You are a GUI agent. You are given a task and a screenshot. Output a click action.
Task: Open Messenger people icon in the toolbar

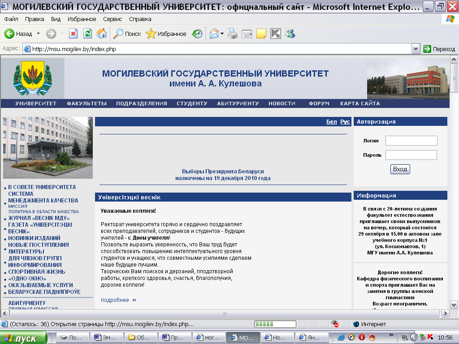coord(290,34)
